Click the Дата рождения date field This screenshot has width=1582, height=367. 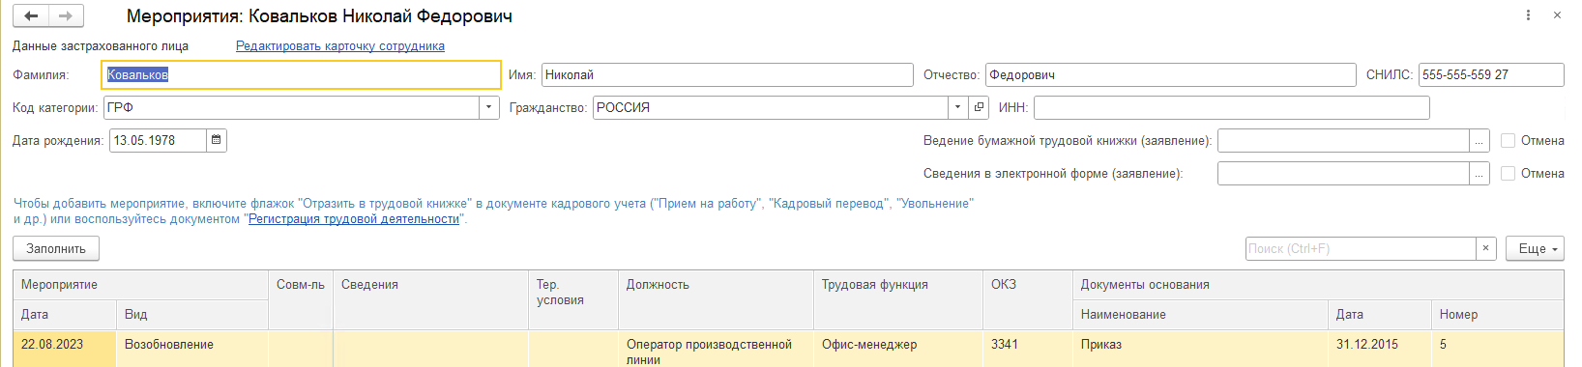(158, 140)
